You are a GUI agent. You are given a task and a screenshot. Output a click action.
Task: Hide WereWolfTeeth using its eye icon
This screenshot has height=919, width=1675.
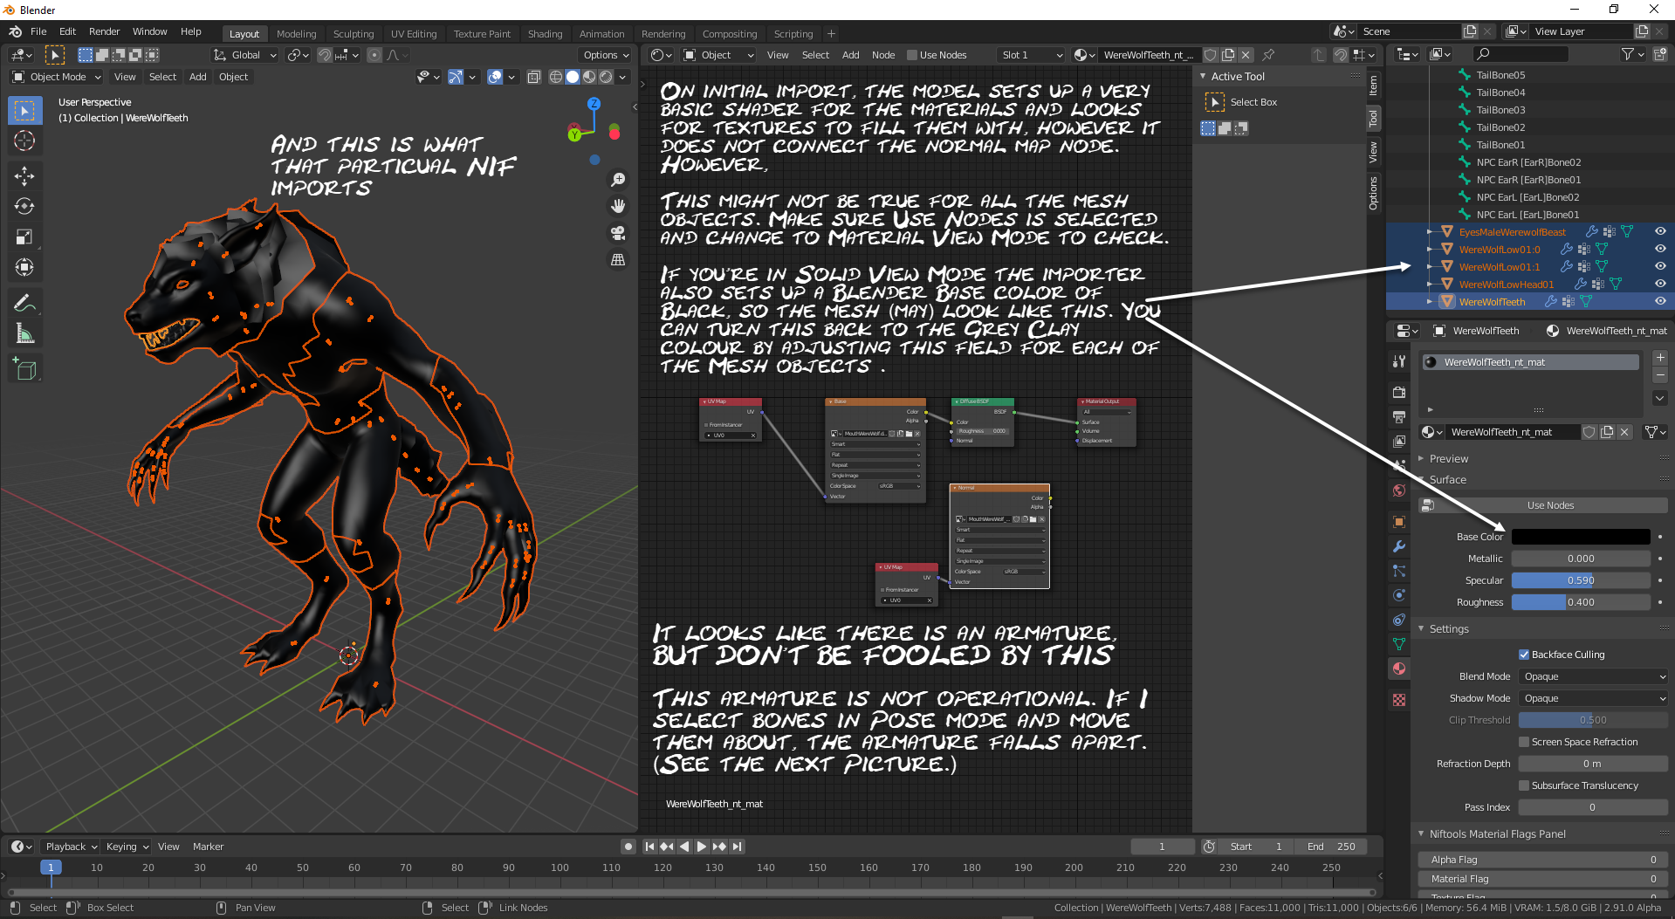point(1660,302)
